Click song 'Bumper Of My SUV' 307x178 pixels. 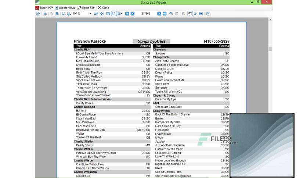point(167,122)
